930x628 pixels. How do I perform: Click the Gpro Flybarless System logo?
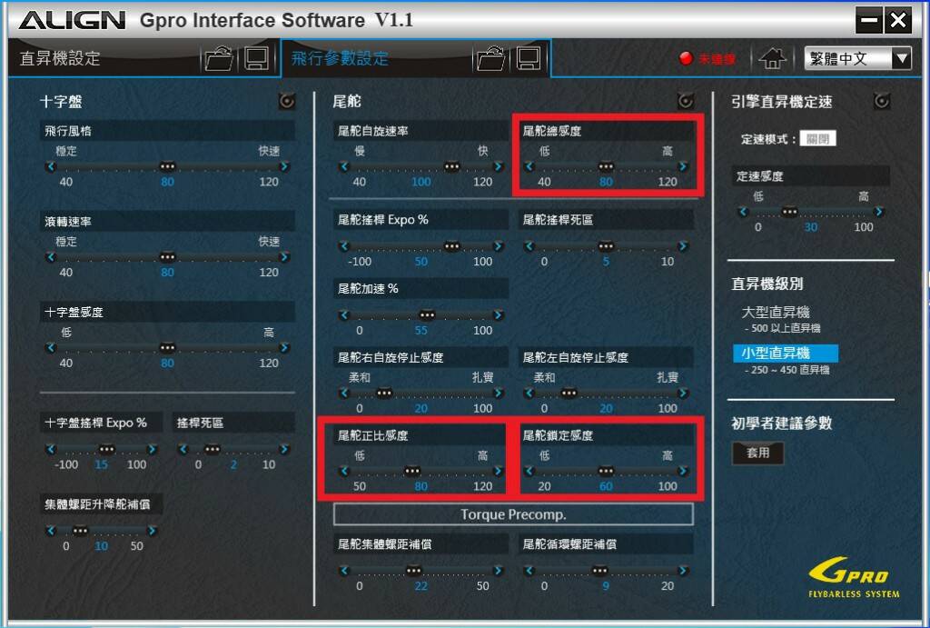pos(854,577)
